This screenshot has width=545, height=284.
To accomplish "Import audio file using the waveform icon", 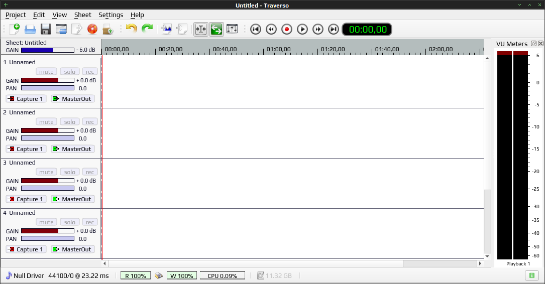I will pos(166,29).
